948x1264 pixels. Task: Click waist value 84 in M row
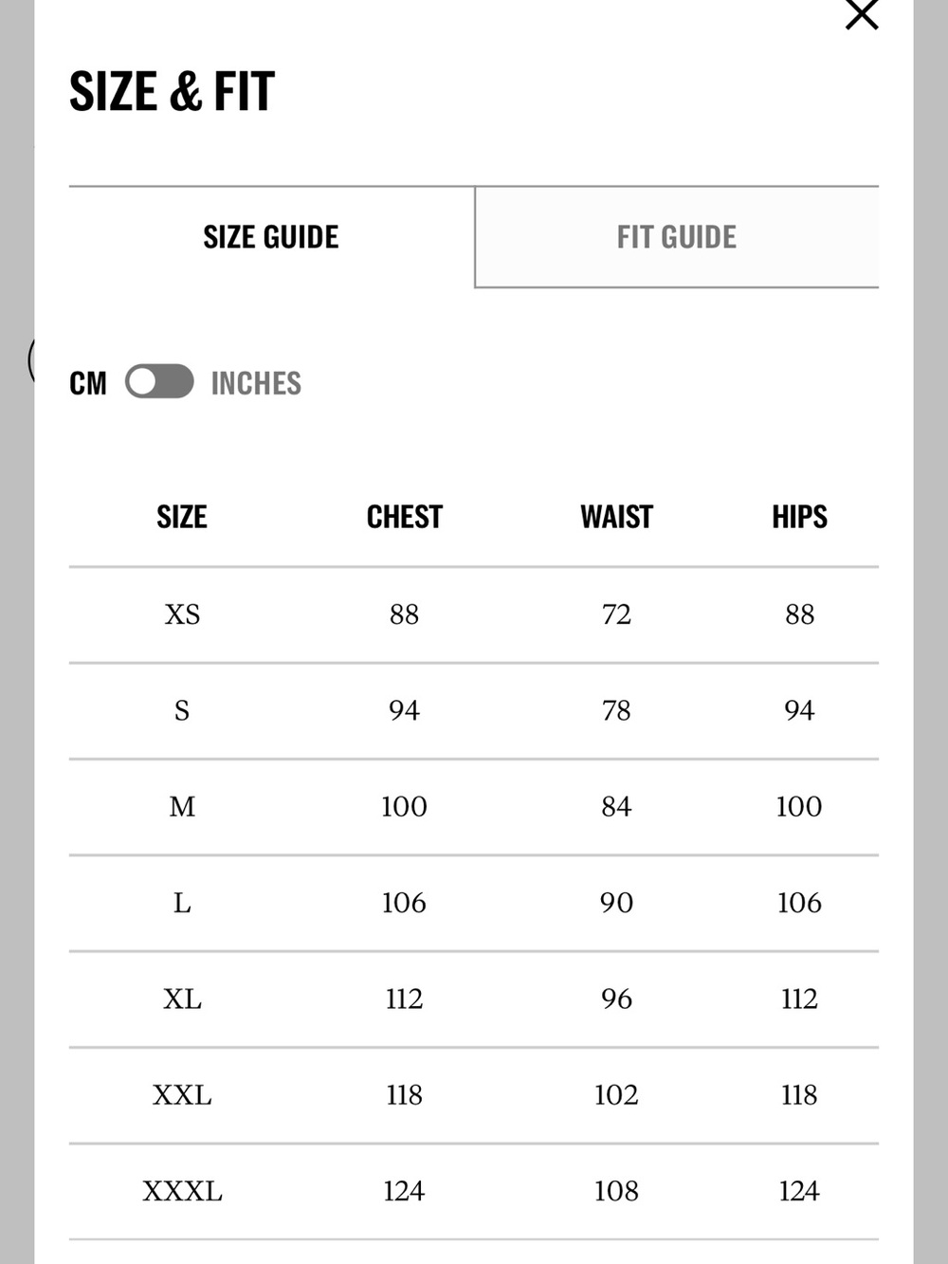(x=616, y=806)
